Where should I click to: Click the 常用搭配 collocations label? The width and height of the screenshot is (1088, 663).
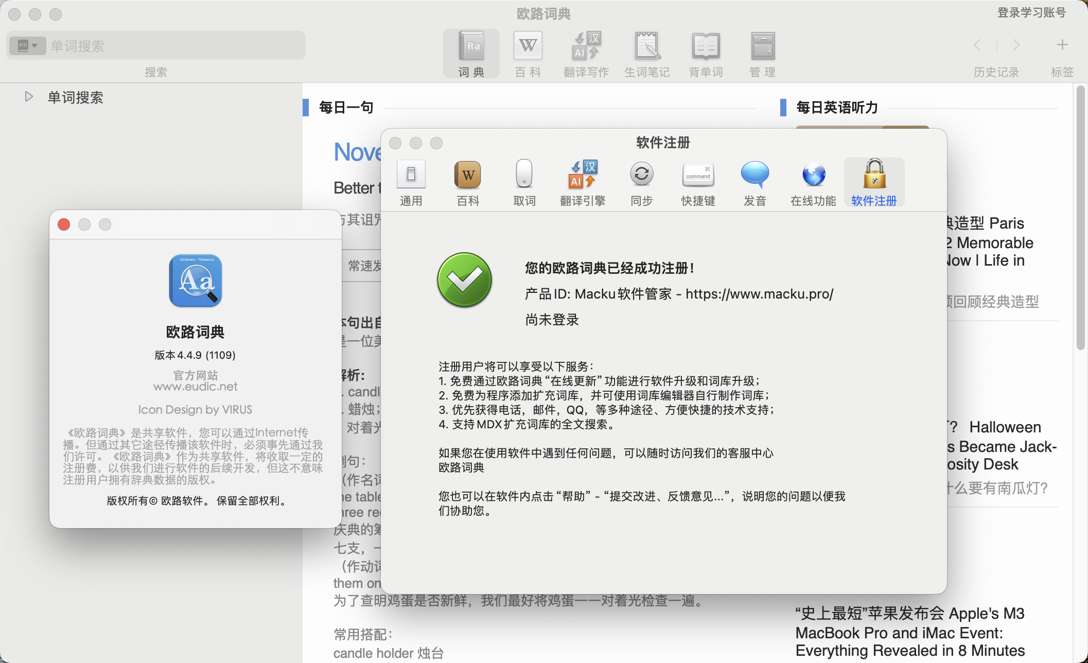[363, 634]
